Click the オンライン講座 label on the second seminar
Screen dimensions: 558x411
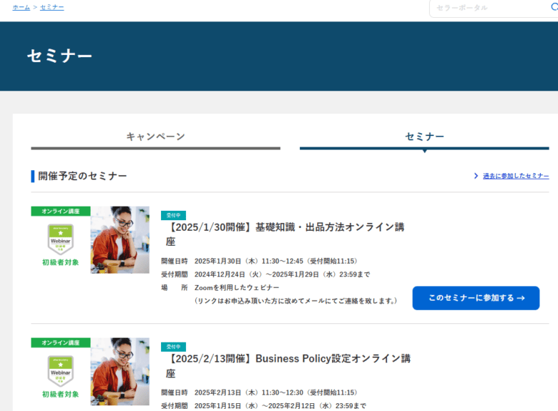(x=60, y=342)
